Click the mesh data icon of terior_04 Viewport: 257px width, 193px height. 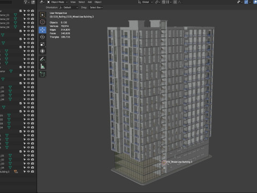(x=16, y=27)
